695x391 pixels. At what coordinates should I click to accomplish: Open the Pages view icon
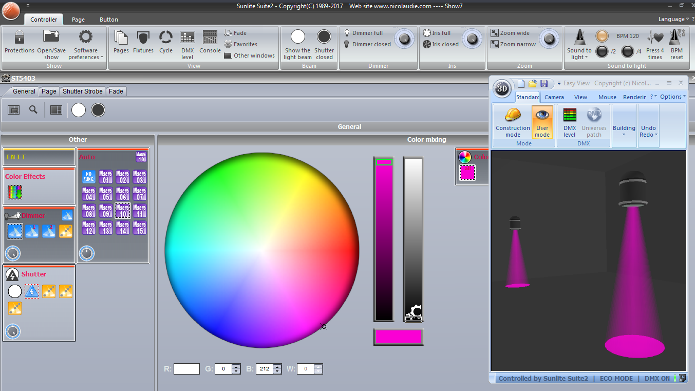[x=121, y=38]
